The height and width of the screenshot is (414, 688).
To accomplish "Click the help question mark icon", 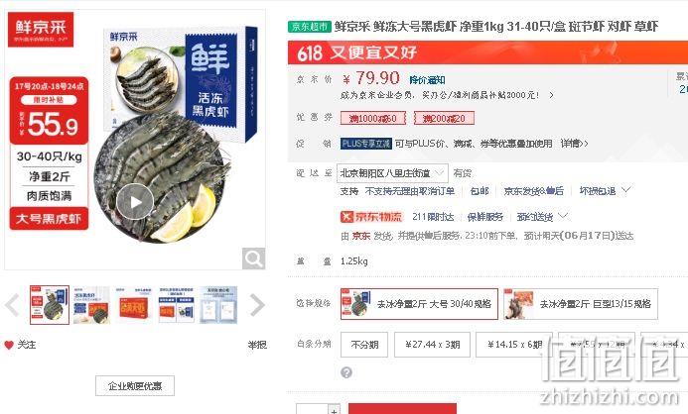I will [x=346, y=372].
